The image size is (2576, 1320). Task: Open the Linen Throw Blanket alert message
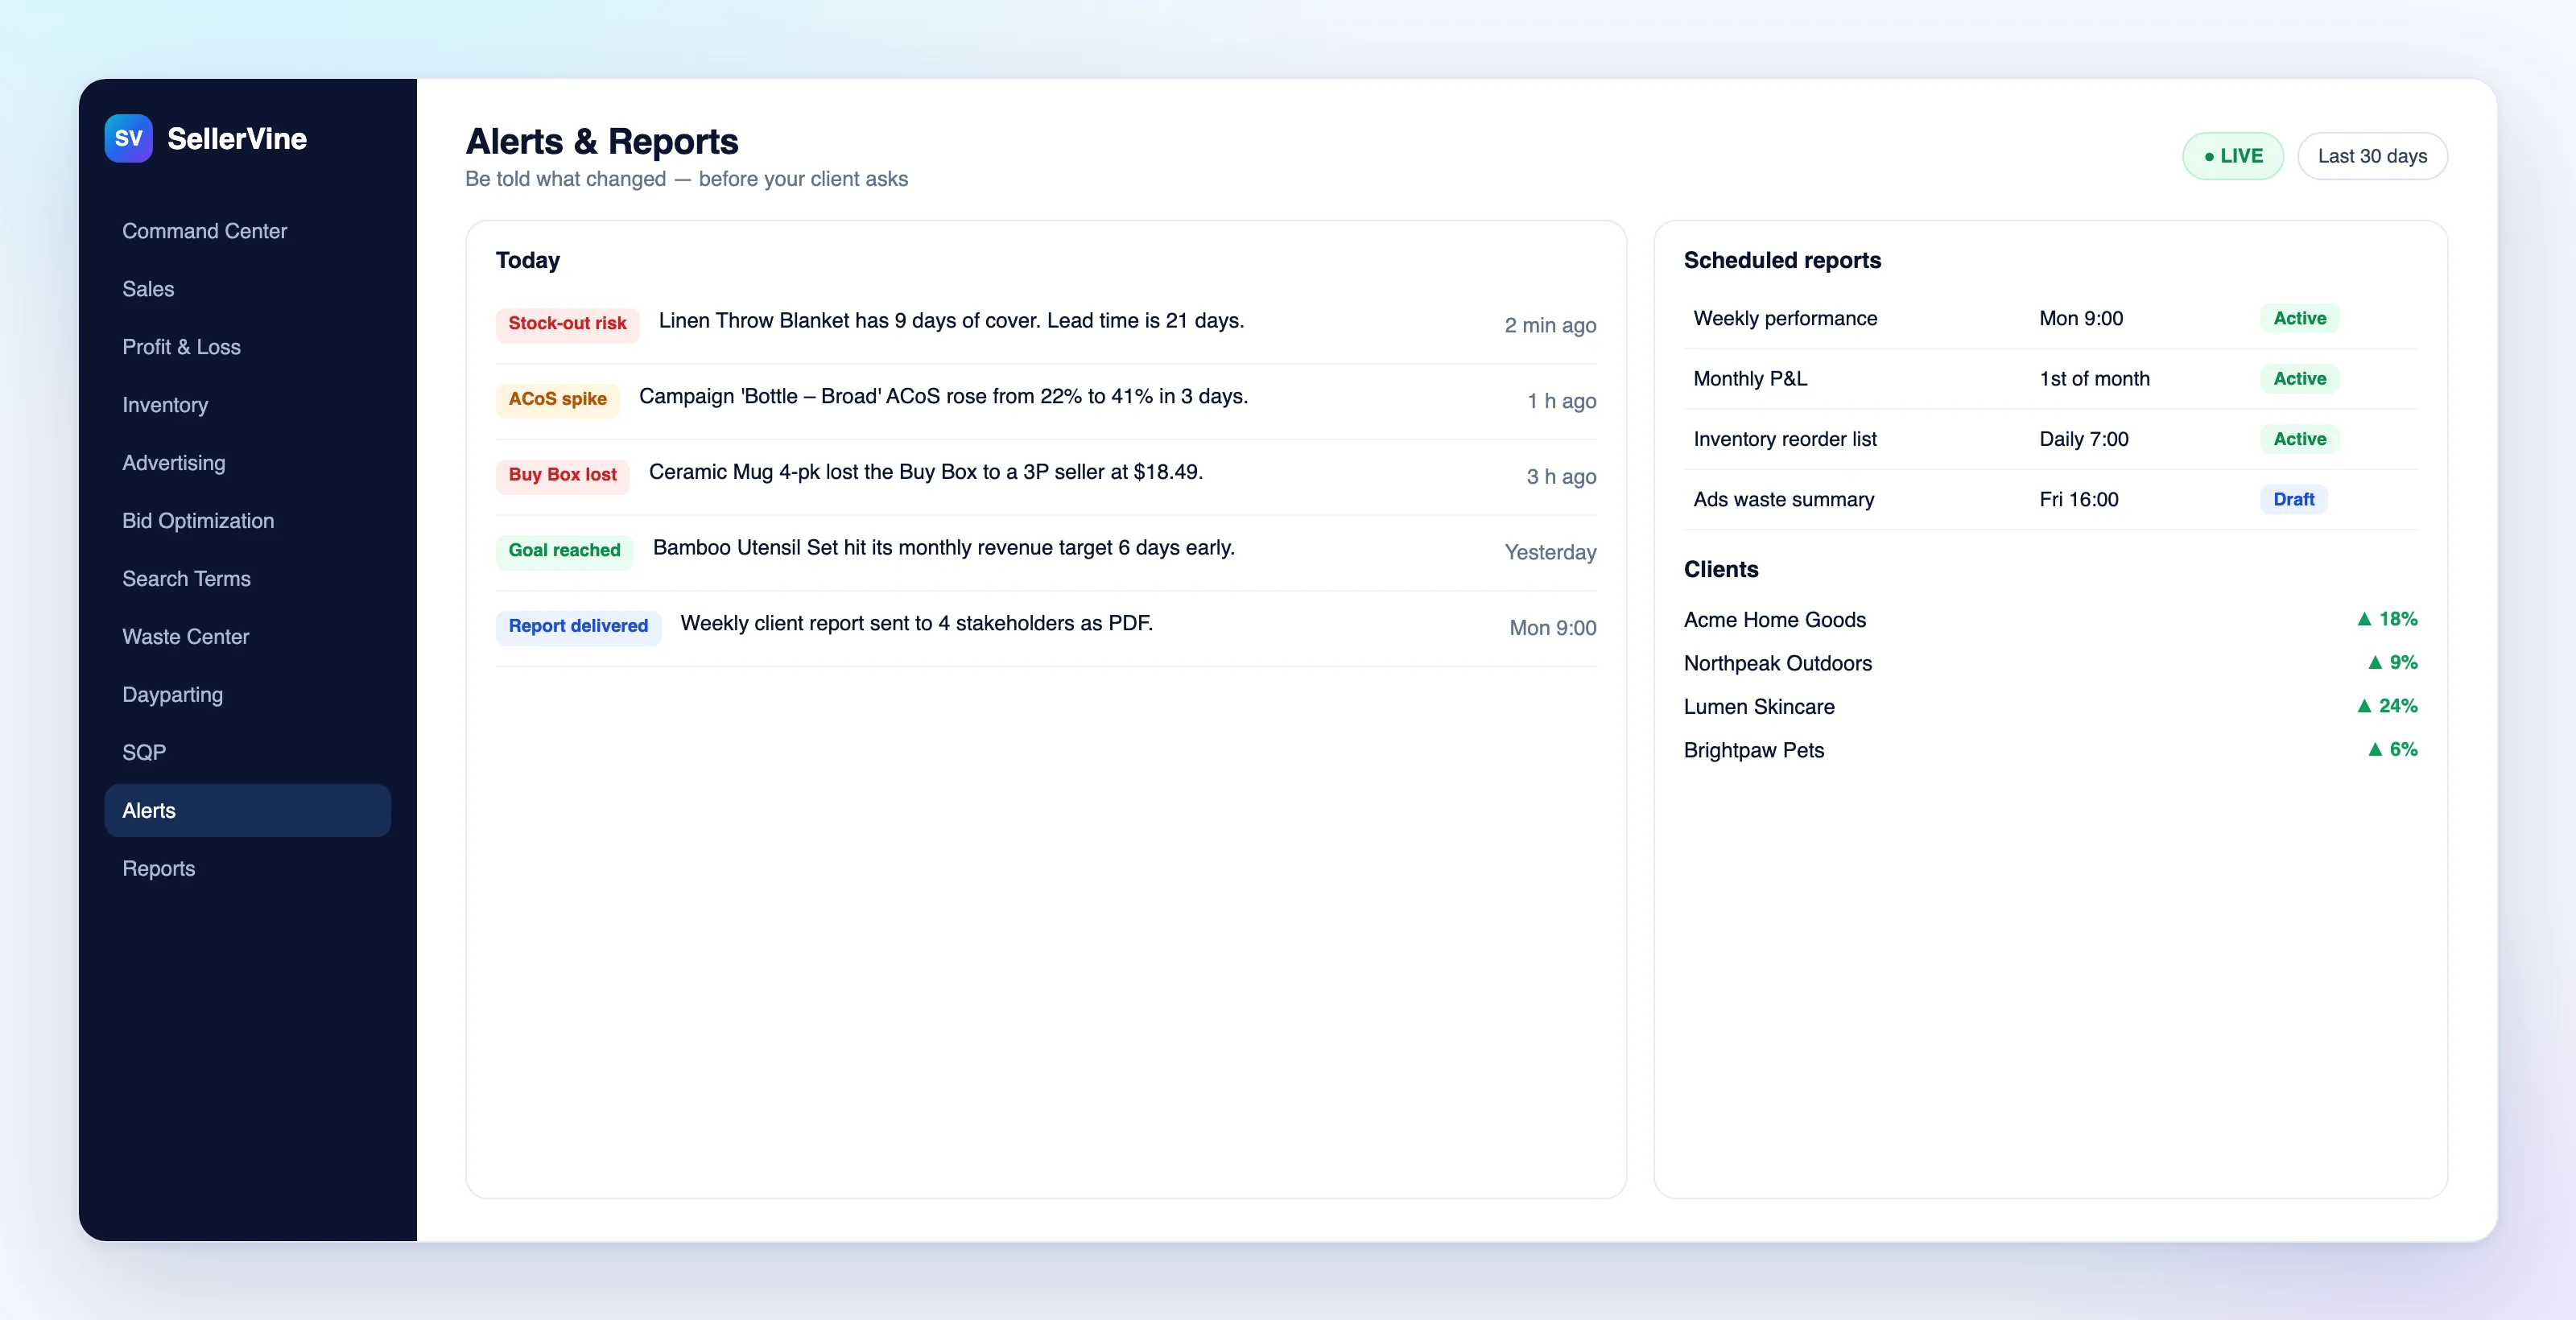coord(951,321)
